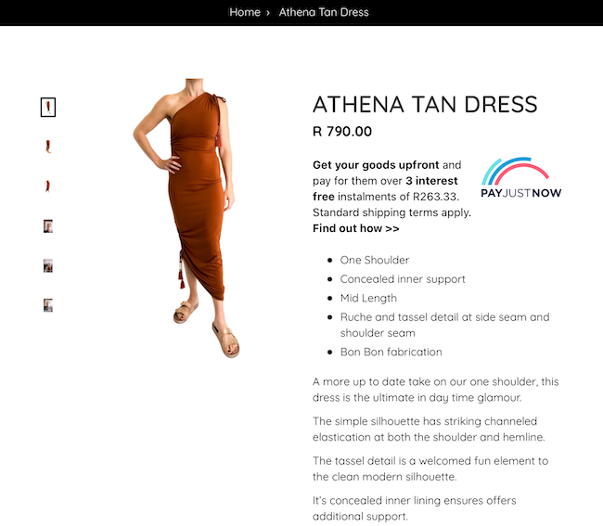Go to Home in the breadcrumb
Image resolution: width=603 pixels, height=526 pixels.
[x=245, y=12]
